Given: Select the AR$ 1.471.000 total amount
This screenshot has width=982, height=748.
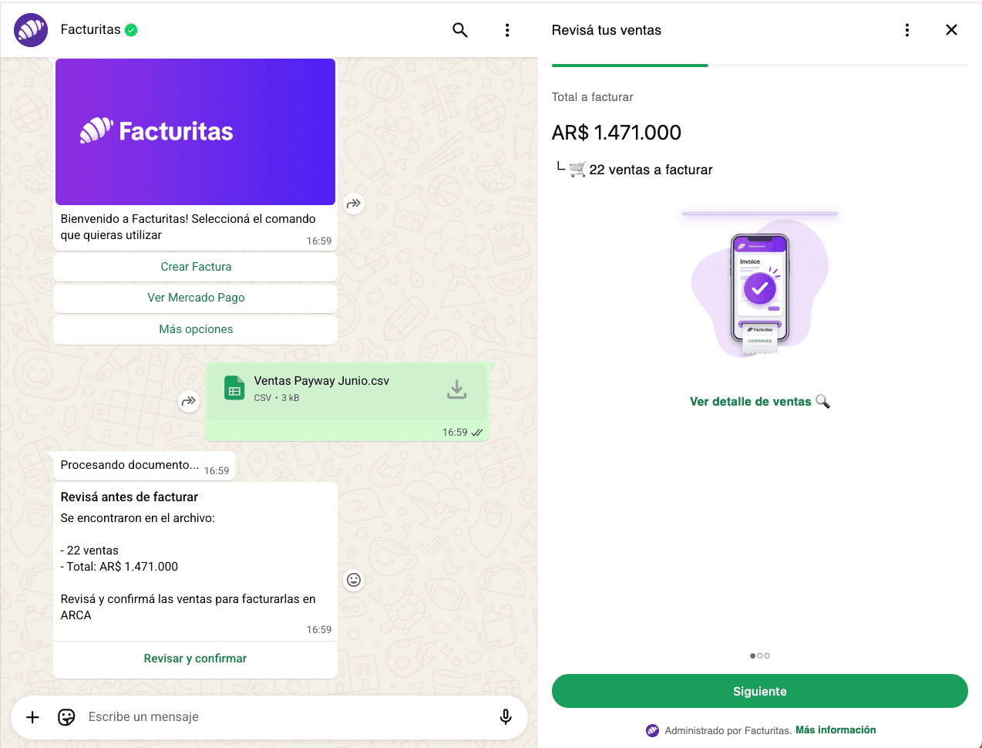Looking at the screenshot, I should (617, 133).
